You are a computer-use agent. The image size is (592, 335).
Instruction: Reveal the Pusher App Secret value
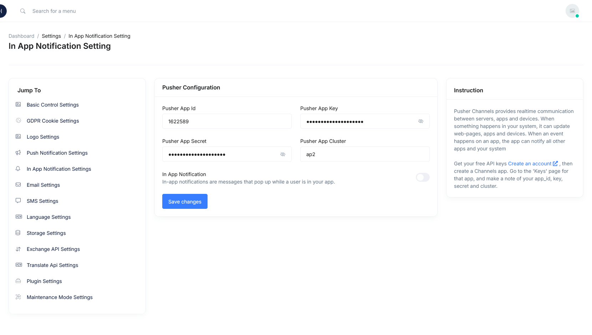tap(283, 154)
